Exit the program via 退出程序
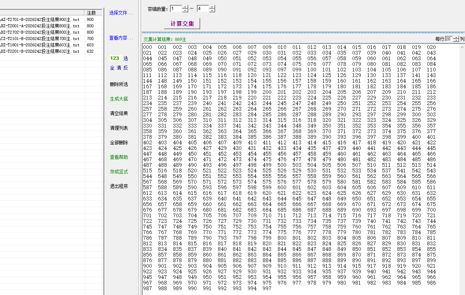 pyautogui.click(x=119, y=186)
